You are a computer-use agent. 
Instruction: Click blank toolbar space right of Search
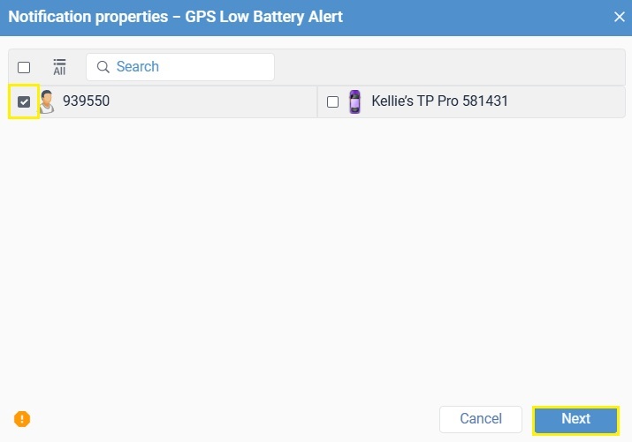pyautogui.click(x=449, y=67)
